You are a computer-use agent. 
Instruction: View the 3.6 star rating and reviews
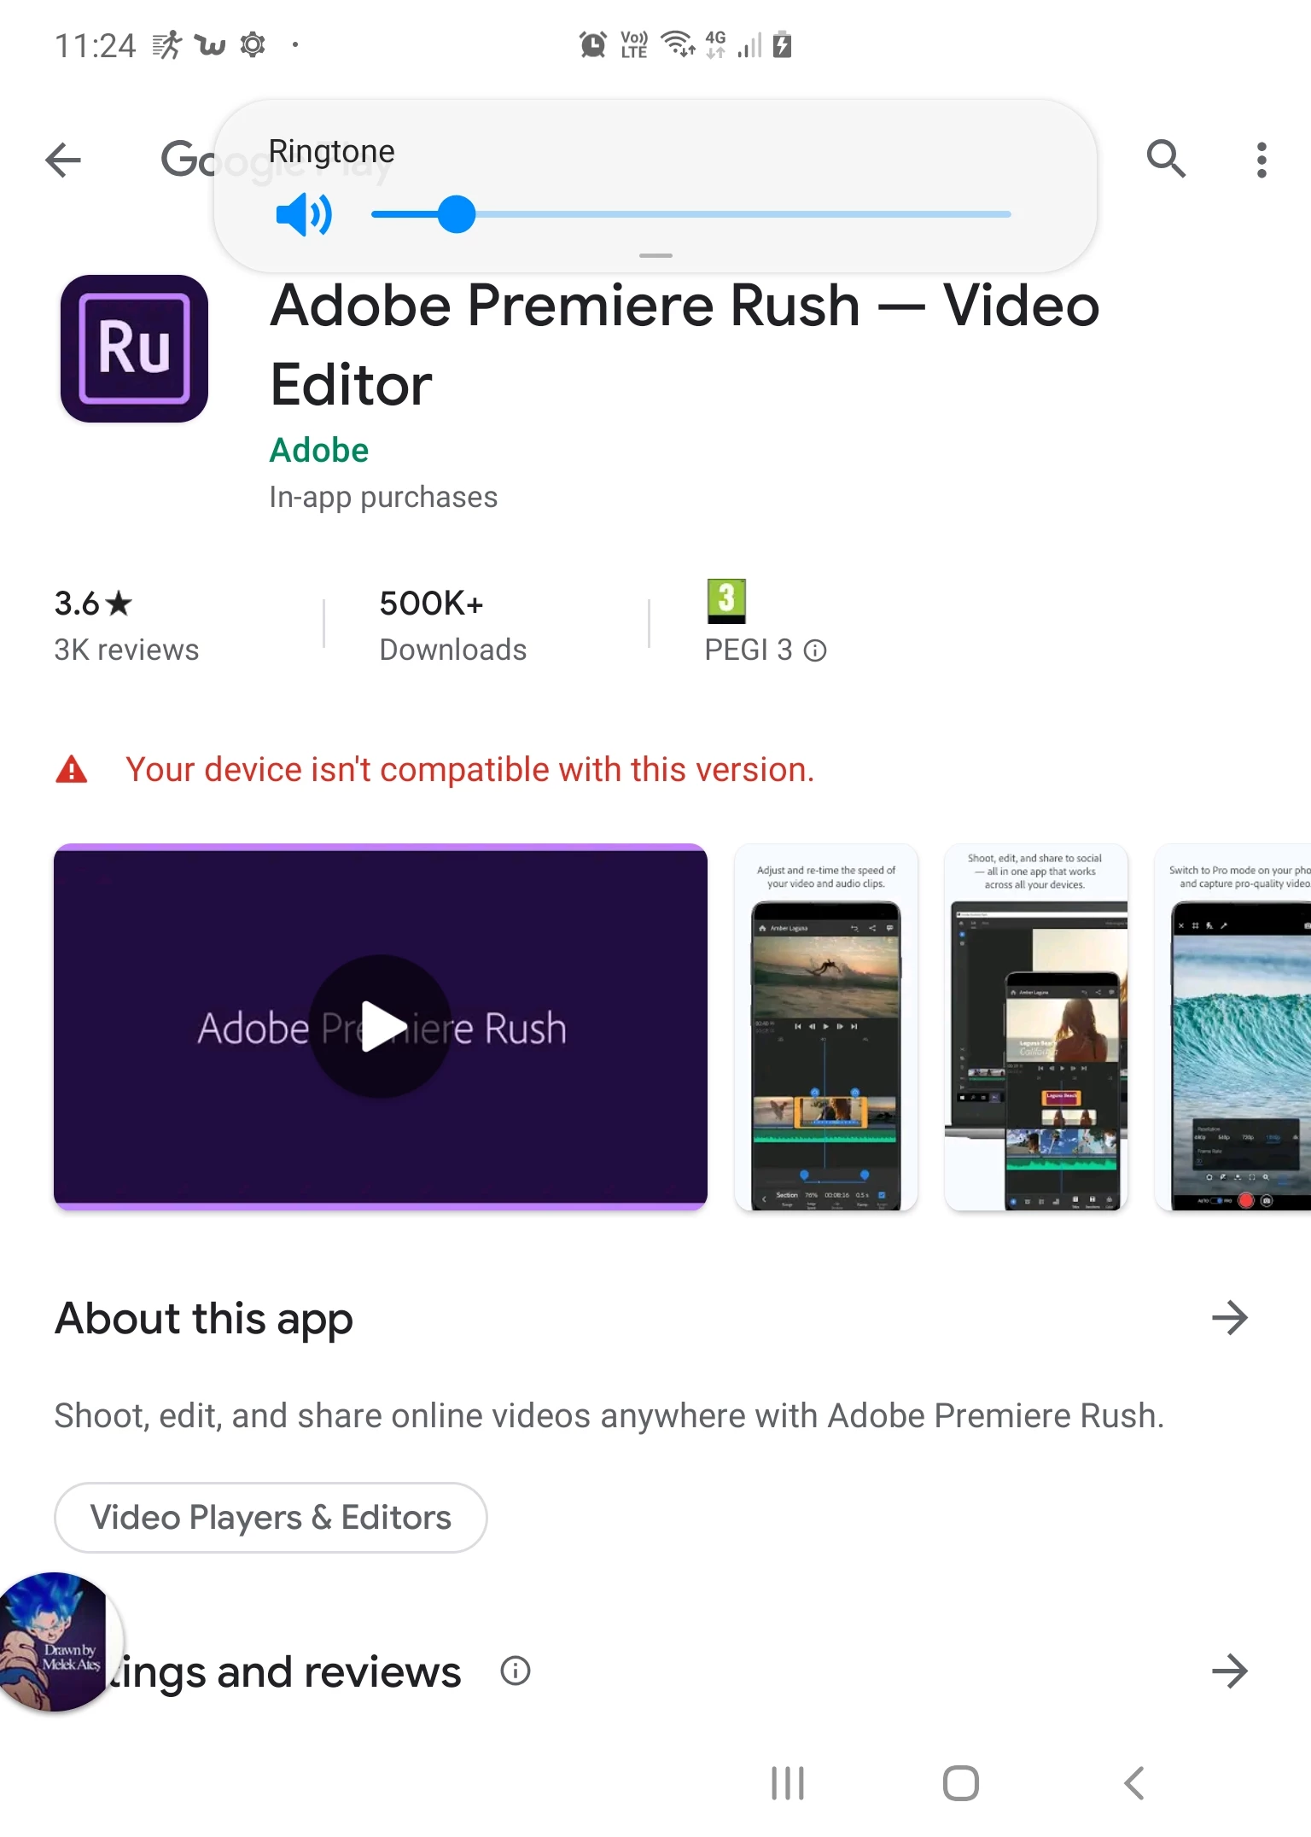coord(126,626)
